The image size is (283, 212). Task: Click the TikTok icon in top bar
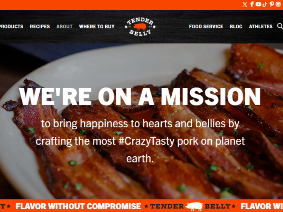(x=265, y=4)
